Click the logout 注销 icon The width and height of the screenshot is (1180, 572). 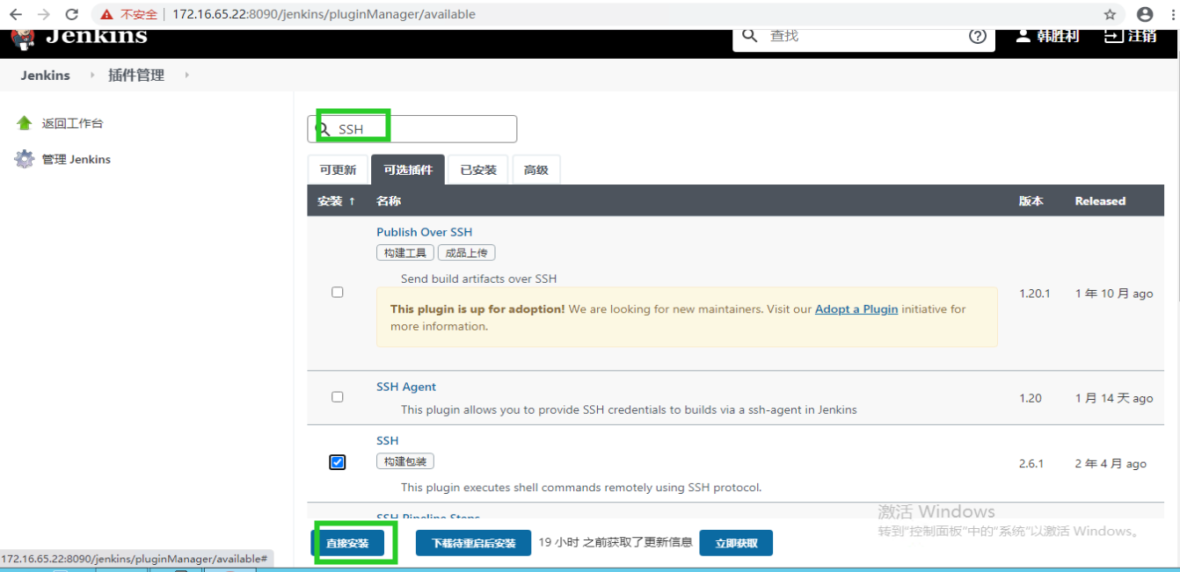pyautogui.click(x=1113, y=36)
